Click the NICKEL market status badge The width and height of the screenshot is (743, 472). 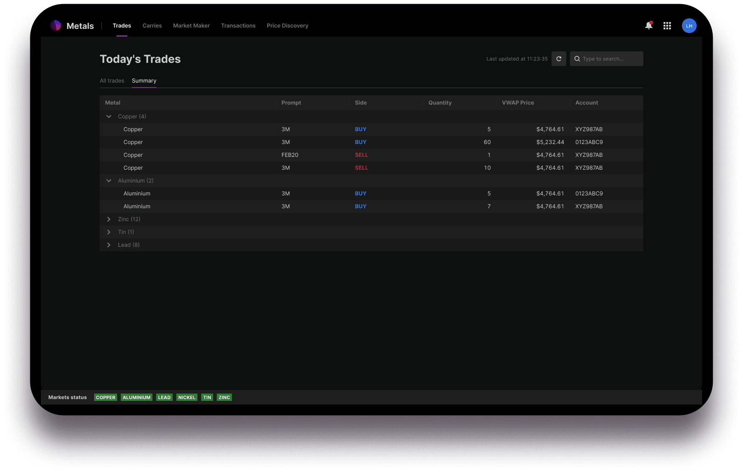(187, 397)
